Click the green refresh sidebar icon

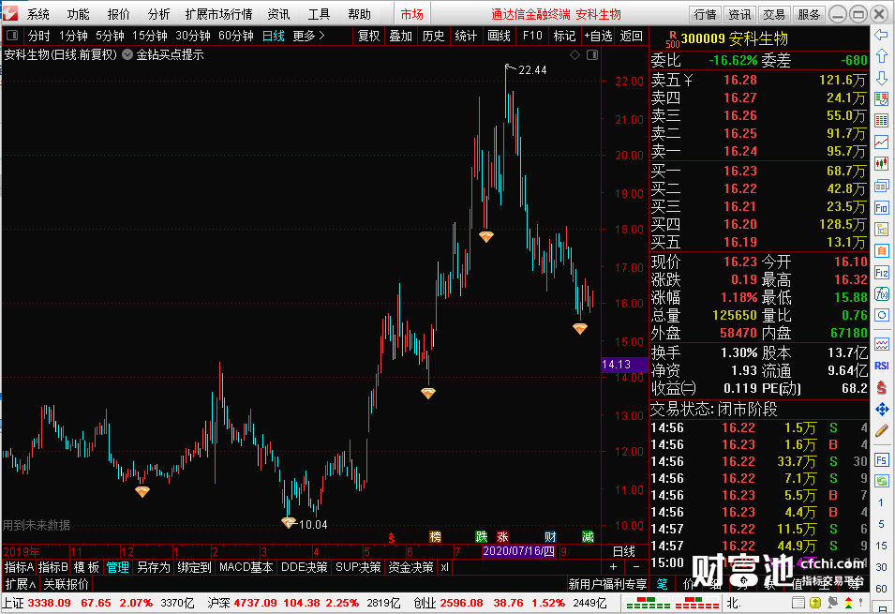tap(881, 481)
